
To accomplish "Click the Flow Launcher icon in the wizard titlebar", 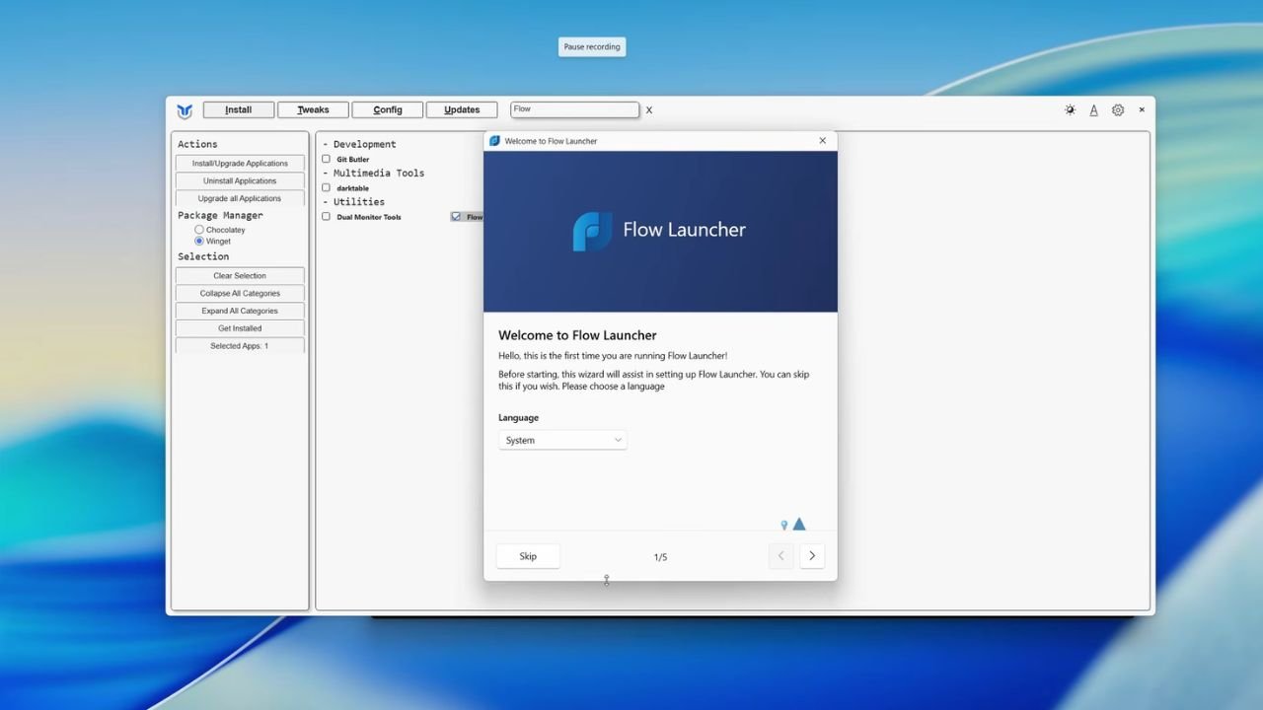I will click(x=494, y=141).
